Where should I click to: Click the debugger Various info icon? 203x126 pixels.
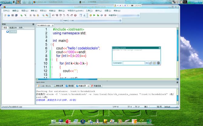coord(85,15)
